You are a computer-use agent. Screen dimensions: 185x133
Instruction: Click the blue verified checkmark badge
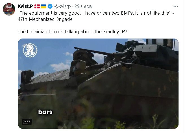click(x=50, y=6)
